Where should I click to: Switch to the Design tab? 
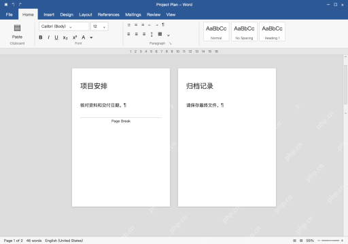pyautogui.click(x=67, y=15)
